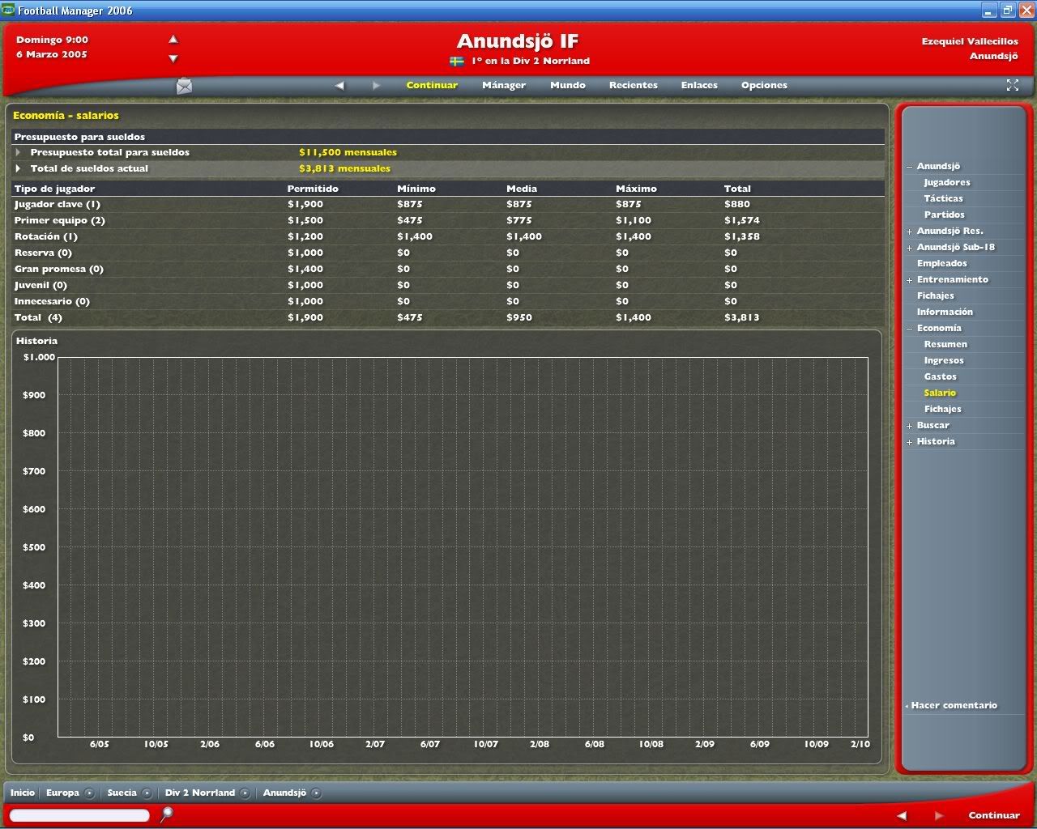Click Anundsjö IF club title
This screenshot has width=1037, height=829.
518,40
